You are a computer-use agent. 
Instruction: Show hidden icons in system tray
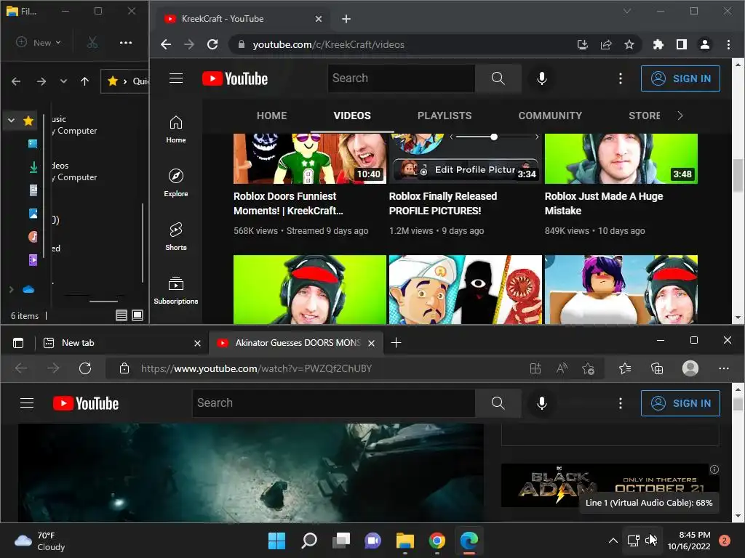(613, 541)
